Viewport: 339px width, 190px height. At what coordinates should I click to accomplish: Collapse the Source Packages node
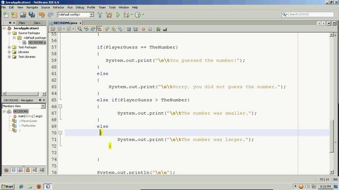click(x=9, y=33)
